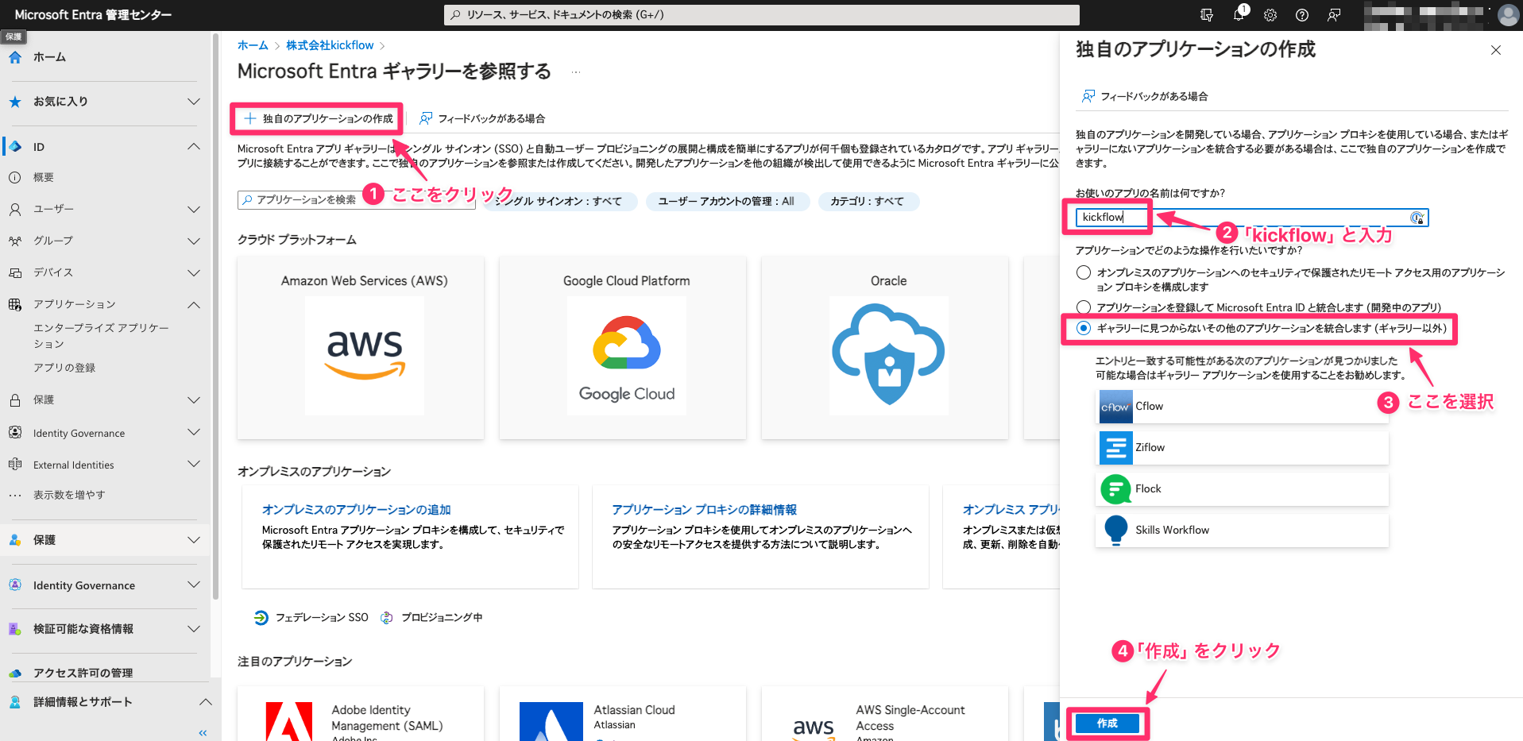The image size is (1523, 741).
Task: Open the help question mark icon
Action: click(1301, 14)
